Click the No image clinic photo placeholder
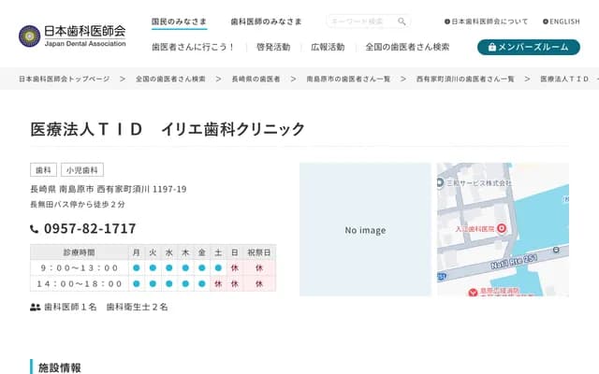The height and width of the screenshot is (374, 599). pos(365,230)
